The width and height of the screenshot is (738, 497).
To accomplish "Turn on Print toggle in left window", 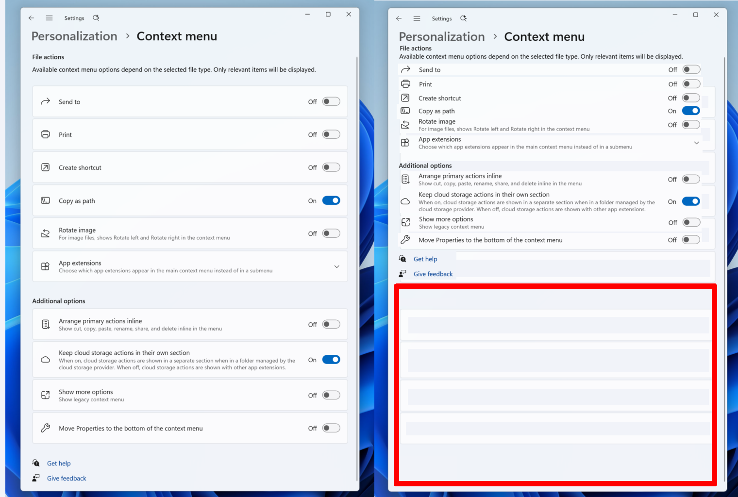I will pyautogui.click(x=331, y=134).
